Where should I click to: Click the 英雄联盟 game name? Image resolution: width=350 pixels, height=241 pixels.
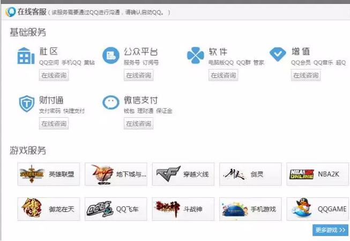click(62, 174)
